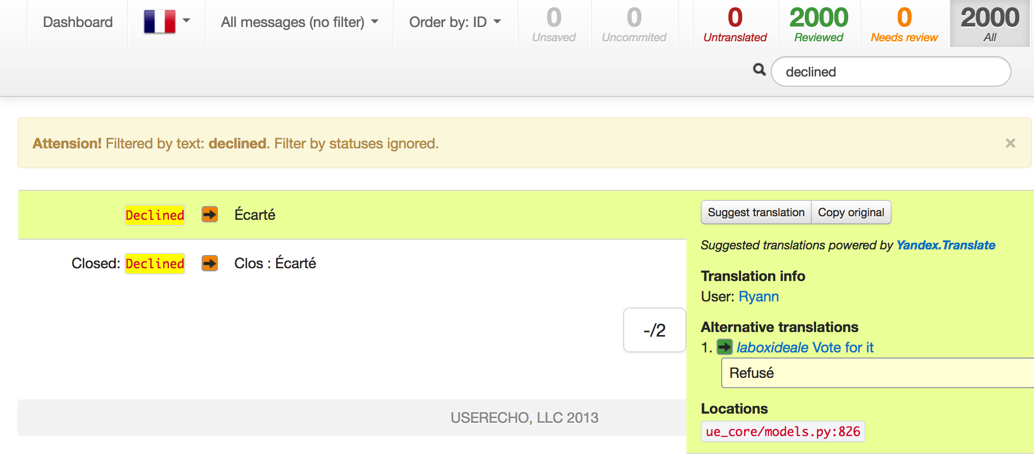Focus the search field containing declined
Image resolution: width=1034 pixels, height=459 pixels.
891,72
